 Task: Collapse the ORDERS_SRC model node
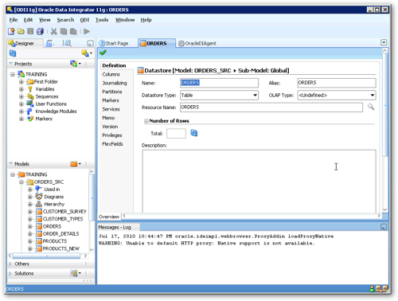click(21, 182)
